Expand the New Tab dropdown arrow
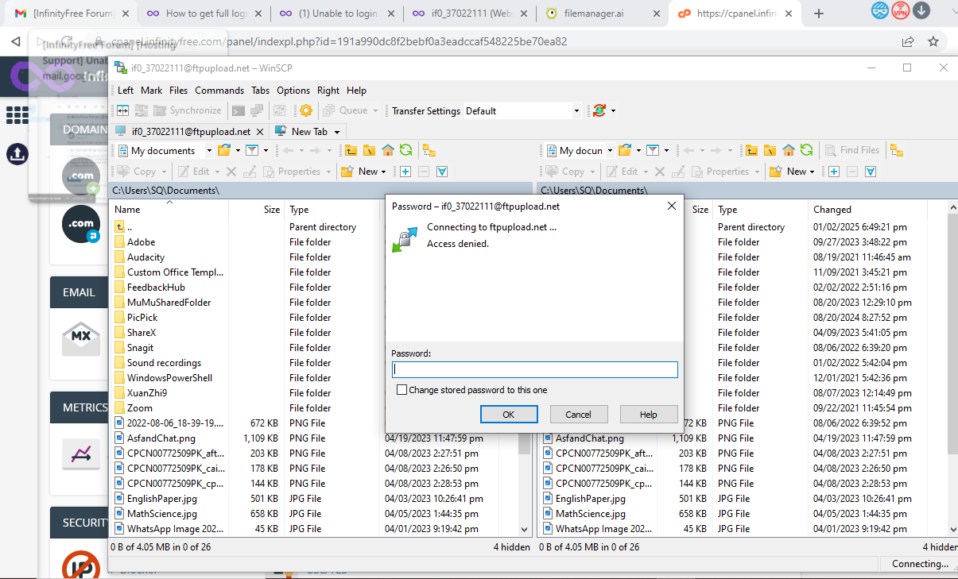Image resolution: width=958 pixels, height=579 pixels. pyautogui.click(x=337, y=132)
